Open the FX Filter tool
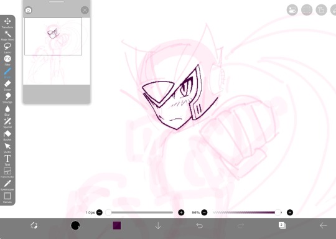The height and width of the screenshot is (239, 336). (x=7, y=60)
